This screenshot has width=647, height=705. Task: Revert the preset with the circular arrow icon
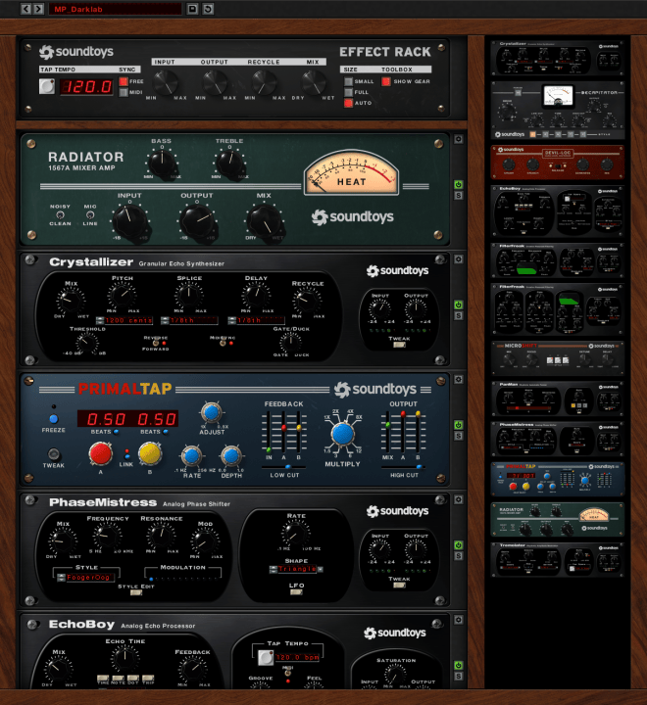208,9
